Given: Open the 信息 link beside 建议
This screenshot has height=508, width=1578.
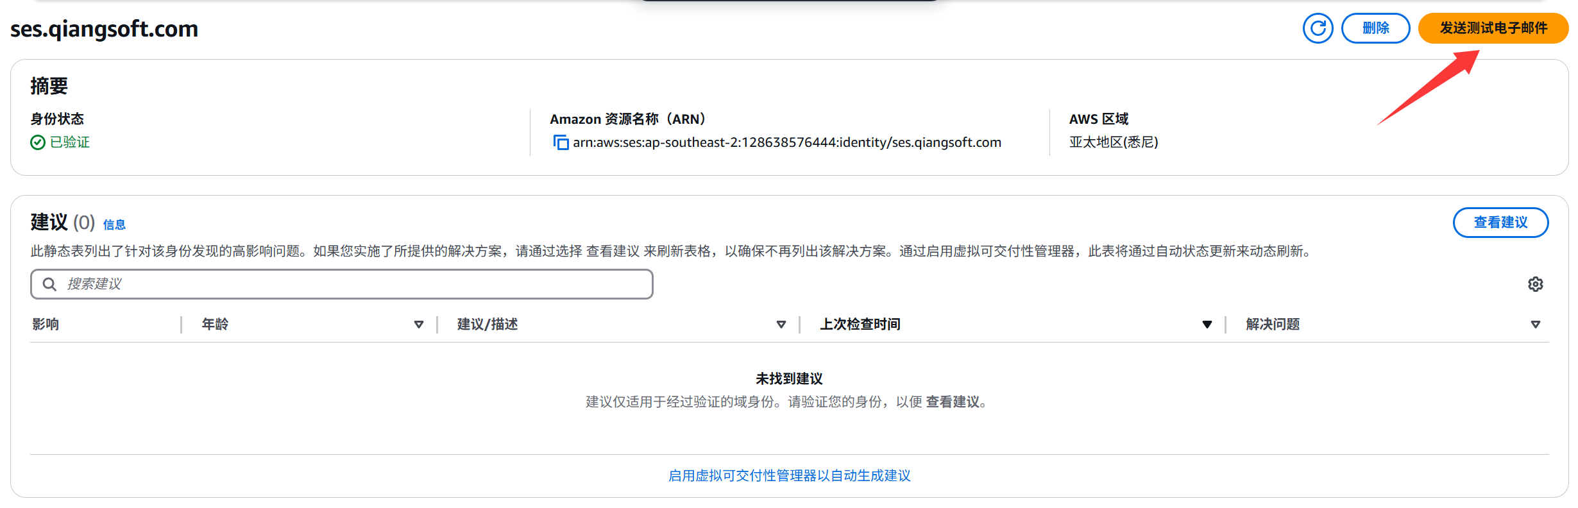Looking at the screenshot, I should [x=114, y=224].
